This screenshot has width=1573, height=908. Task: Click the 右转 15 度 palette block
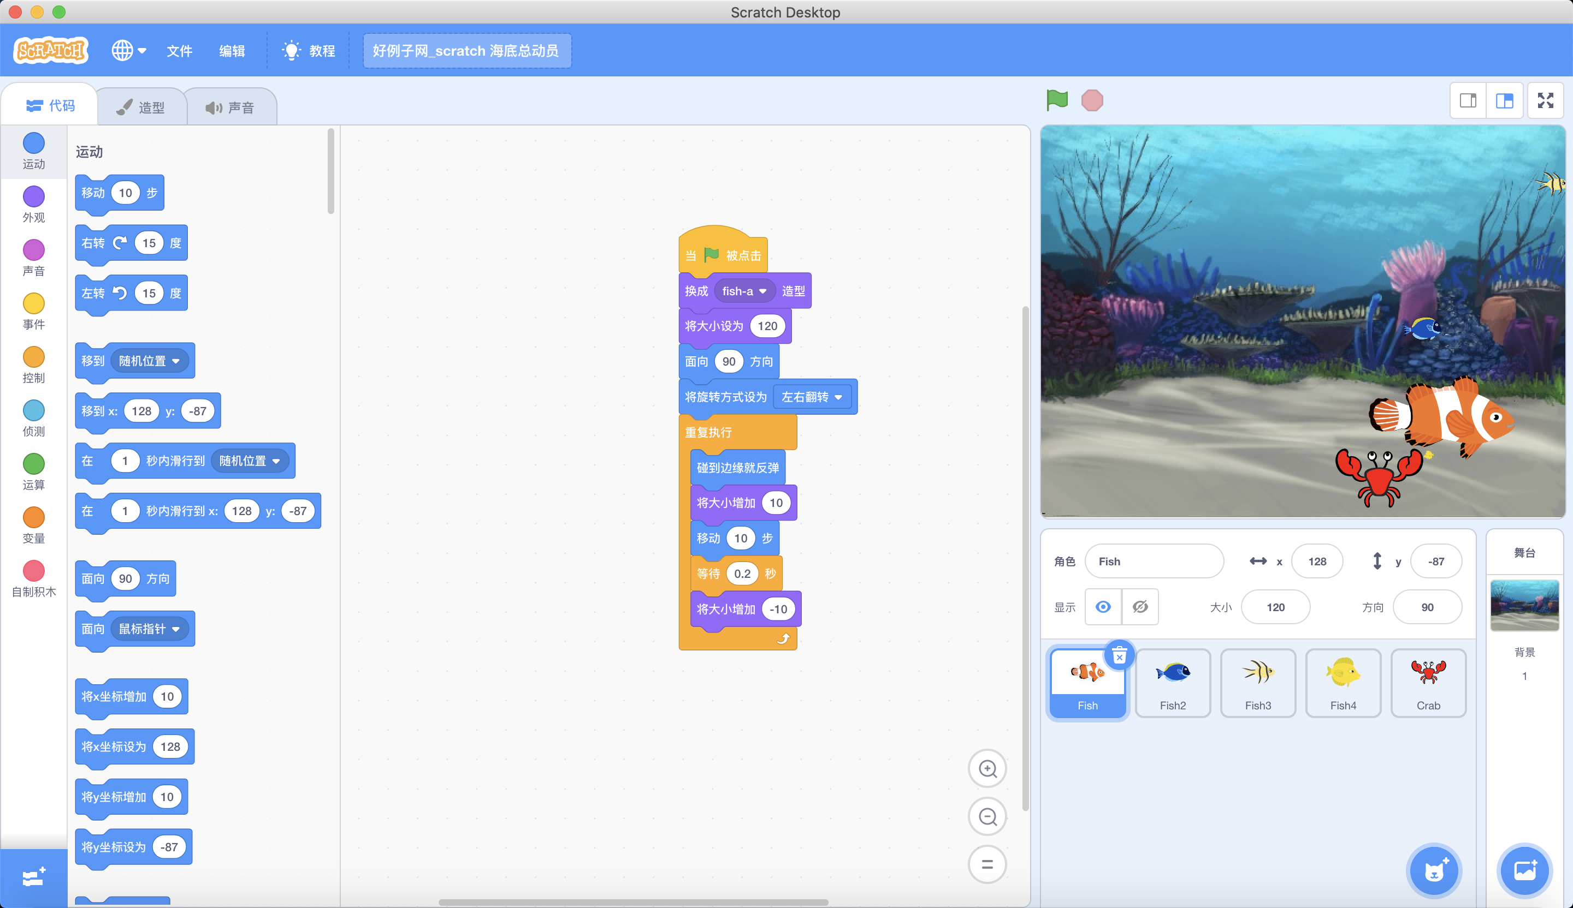click(x=131, y=243)
